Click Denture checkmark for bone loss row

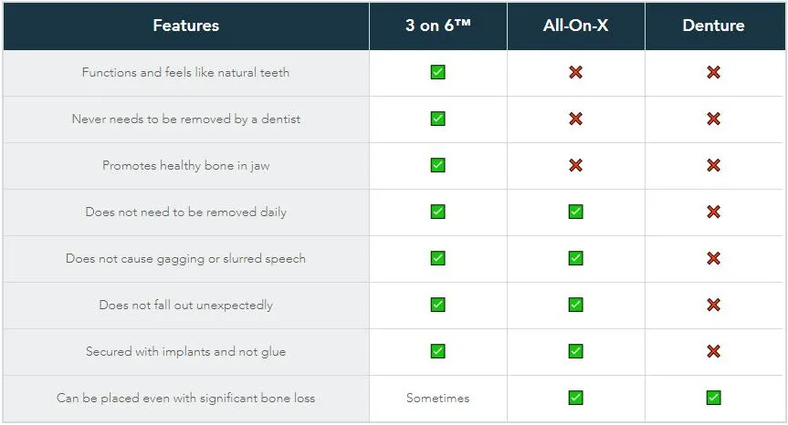713,398
